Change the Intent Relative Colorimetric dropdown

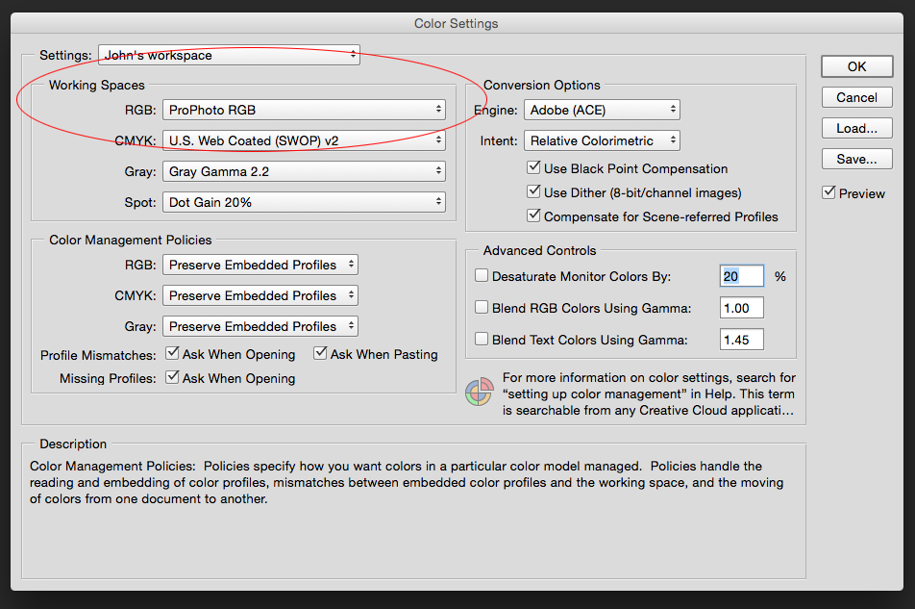tap(602, 140)
